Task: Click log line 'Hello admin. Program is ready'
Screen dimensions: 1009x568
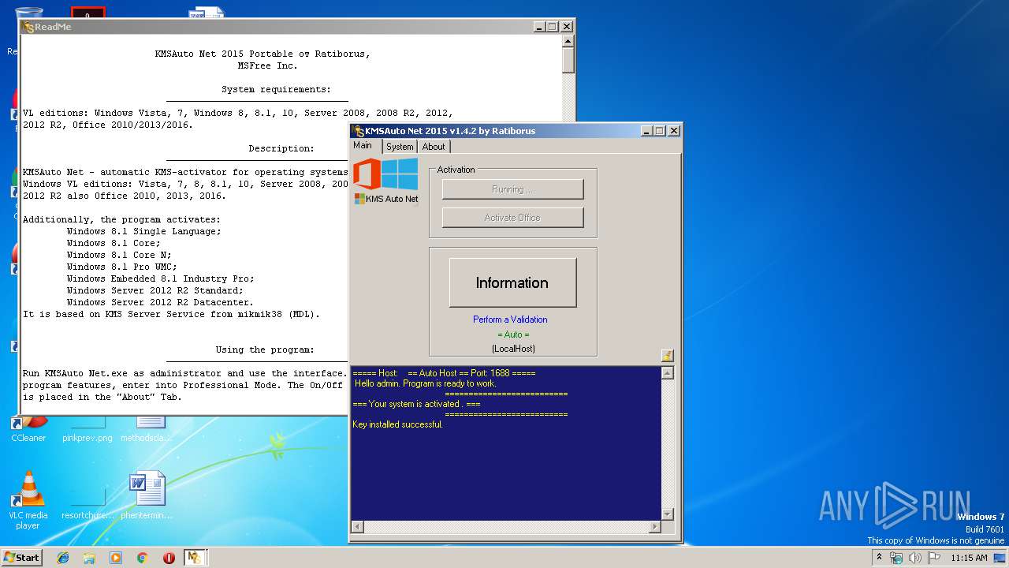Action: (x=425, y=383)
